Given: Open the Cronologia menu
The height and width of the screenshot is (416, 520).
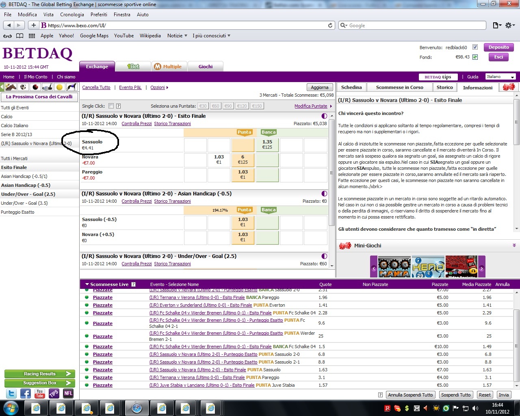Looking at the screenshot, I should click(x=72, y=15).
